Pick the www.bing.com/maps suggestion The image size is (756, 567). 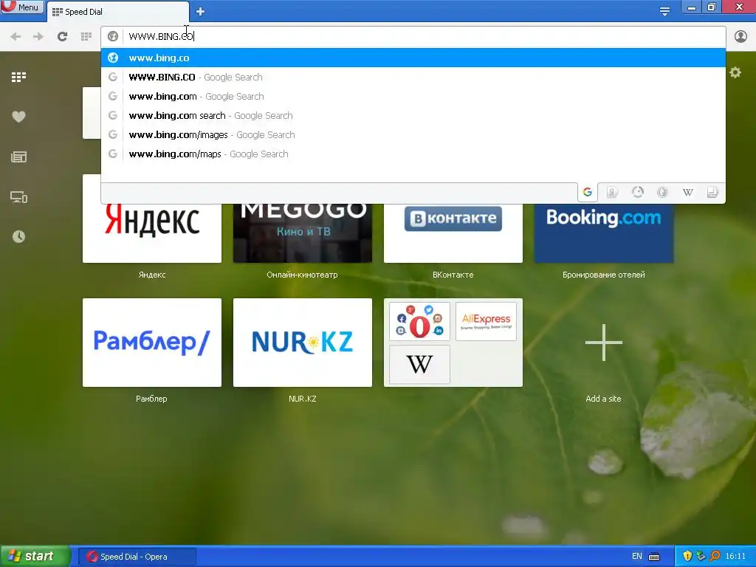pyautogui.click(x=413, y=154)
